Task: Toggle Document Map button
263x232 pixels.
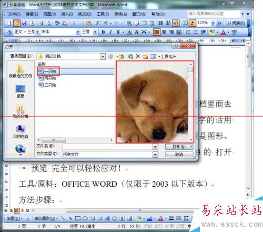Action: pyautogui.click(x=185, y=23)
